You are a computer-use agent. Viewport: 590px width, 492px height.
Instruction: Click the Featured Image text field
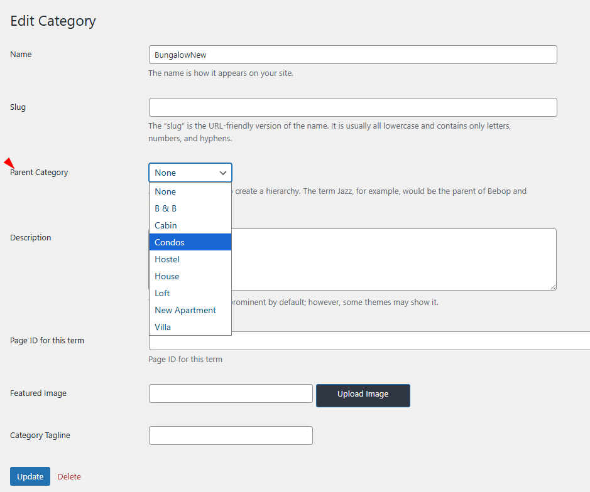click(x=231, y=393)
